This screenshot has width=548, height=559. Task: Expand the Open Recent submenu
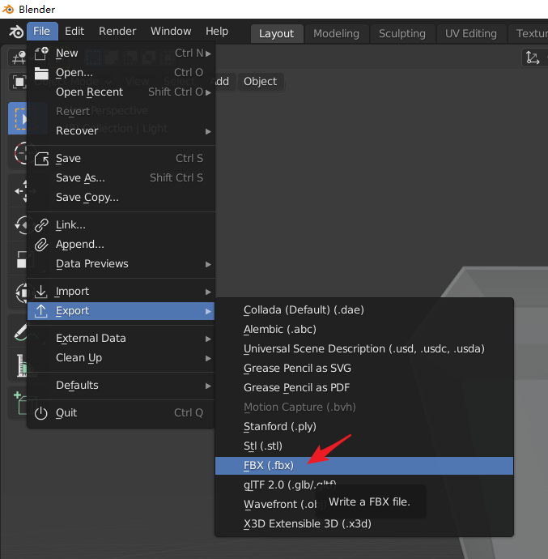121,92
